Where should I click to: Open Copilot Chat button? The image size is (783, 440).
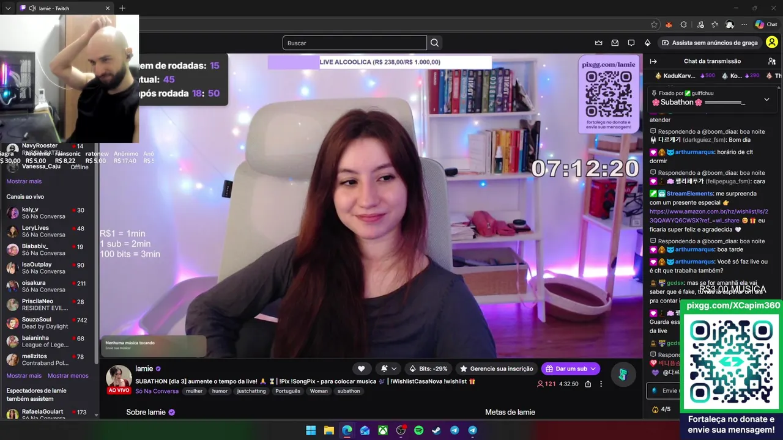766,24
